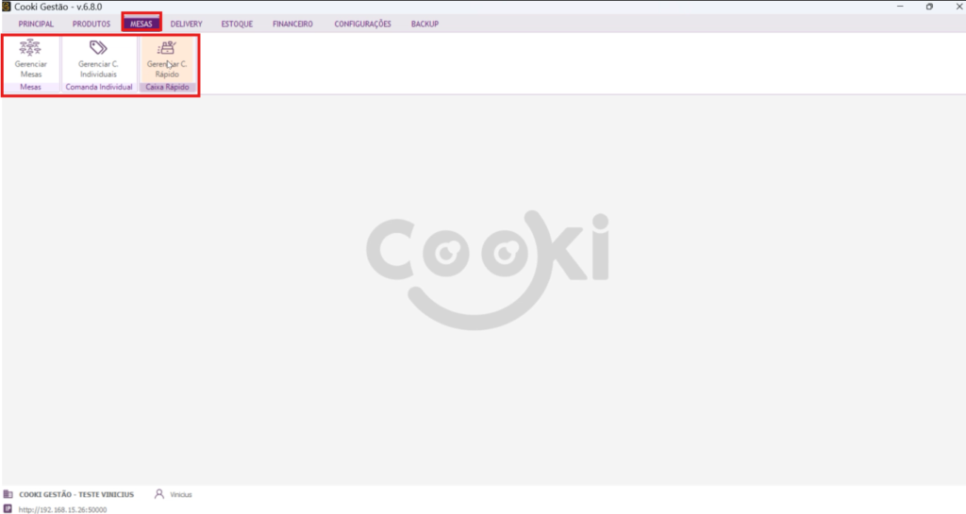The width and height of the screenshot is (966, 514).
Task: Click the Vinicius username in status bar
Action: point(181,494)
